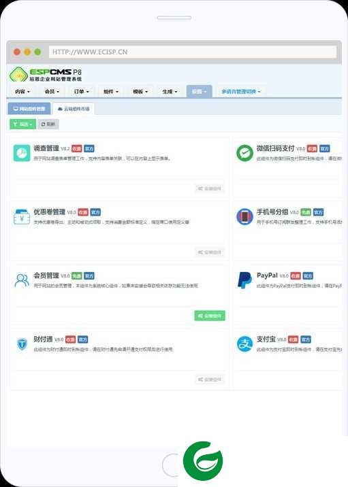348x487 pixels.
Task: Click the 财付通 component title
Action: (43, 339)
